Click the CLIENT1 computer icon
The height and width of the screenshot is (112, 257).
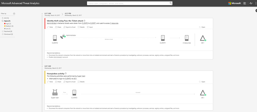click(163, 38)
